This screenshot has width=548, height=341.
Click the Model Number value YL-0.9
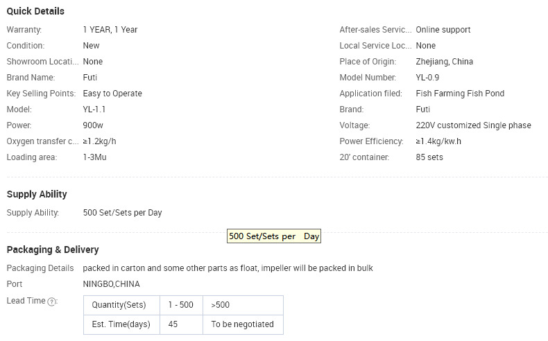[x=427, y=78]
